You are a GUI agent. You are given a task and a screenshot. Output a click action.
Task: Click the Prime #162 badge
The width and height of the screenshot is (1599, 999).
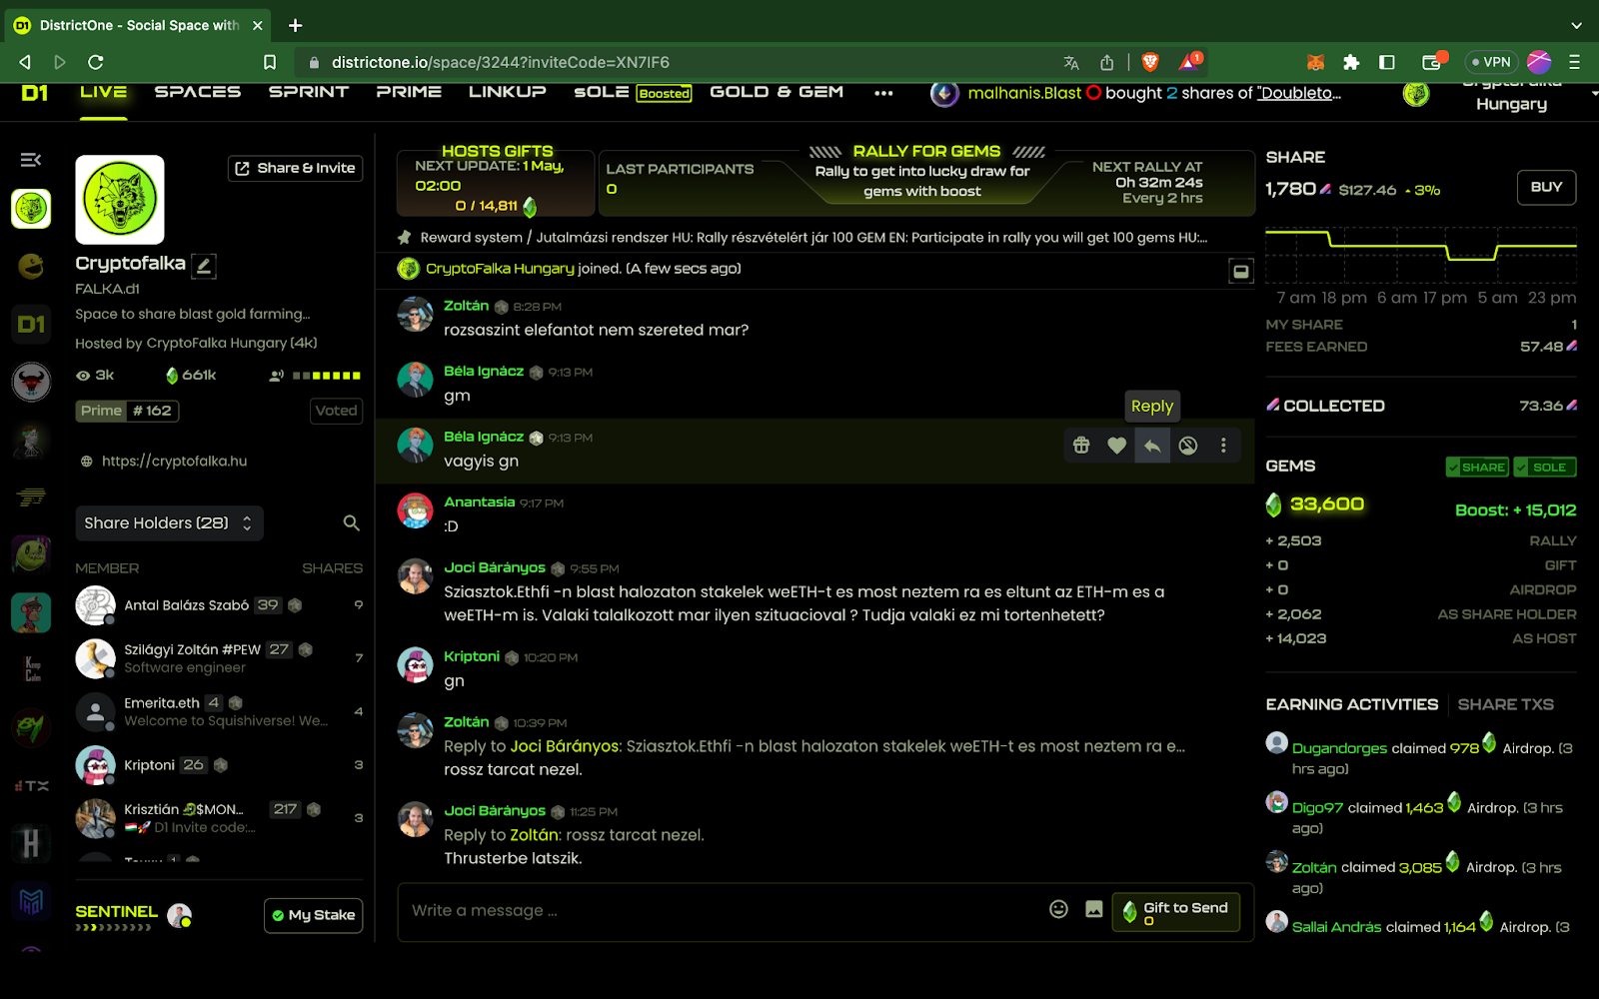[x=127, y=411]
